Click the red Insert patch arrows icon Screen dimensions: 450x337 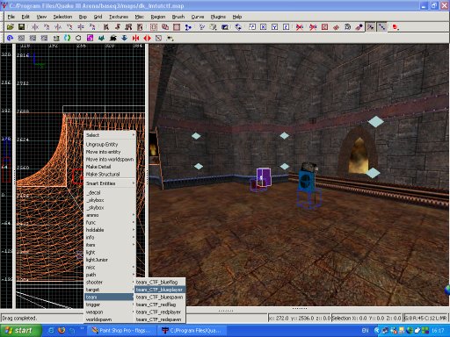pyautogui.click(x=135, y=38)
